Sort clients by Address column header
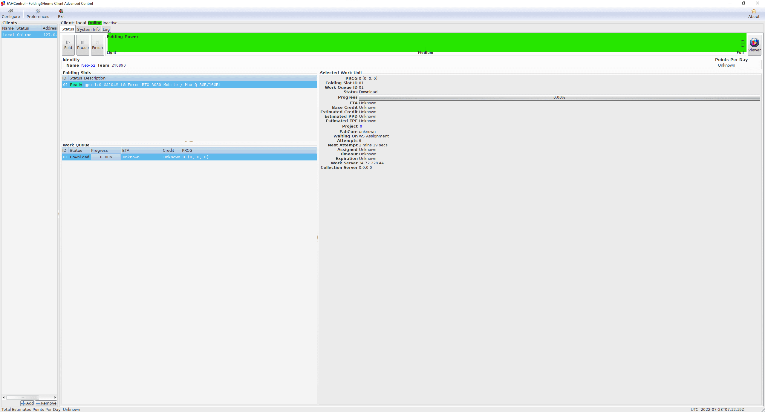Screen dimensions: 765x412 (x=50, y=28)
